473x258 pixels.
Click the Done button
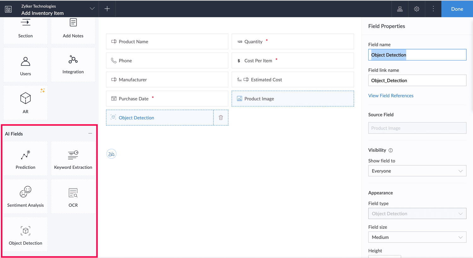457,9
